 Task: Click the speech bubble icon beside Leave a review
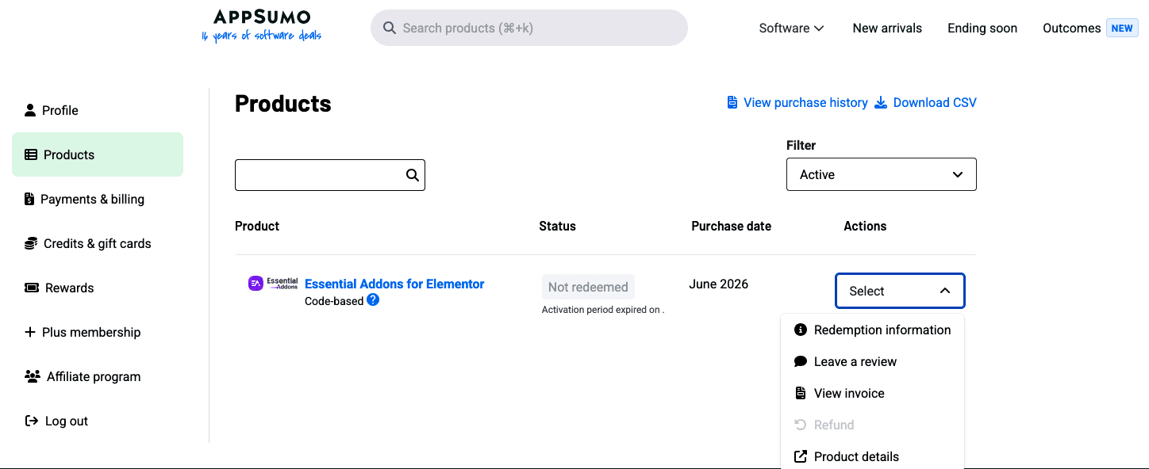(801, 361)
